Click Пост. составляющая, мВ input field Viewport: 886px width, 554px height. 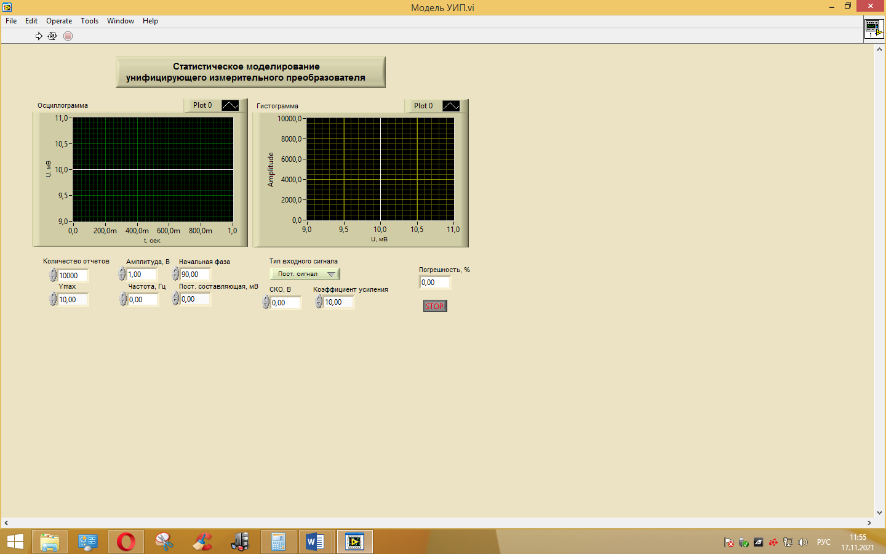coord(195,299)
